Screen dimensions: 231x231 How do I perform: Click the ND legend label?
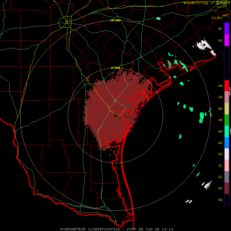tap(220, 200)
